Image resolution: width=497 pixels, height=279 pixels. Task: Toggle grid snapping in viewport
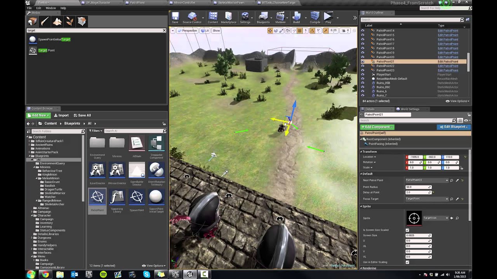pyautogui.click(x=299, y=31)
